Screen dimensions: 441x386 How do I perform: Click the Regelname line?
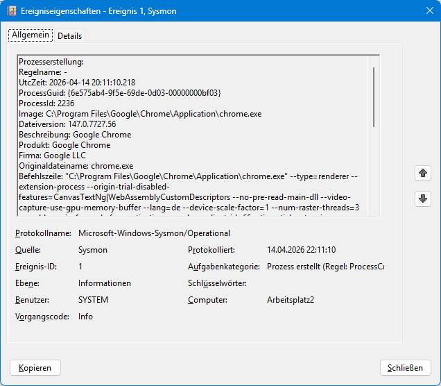(43, 72)
